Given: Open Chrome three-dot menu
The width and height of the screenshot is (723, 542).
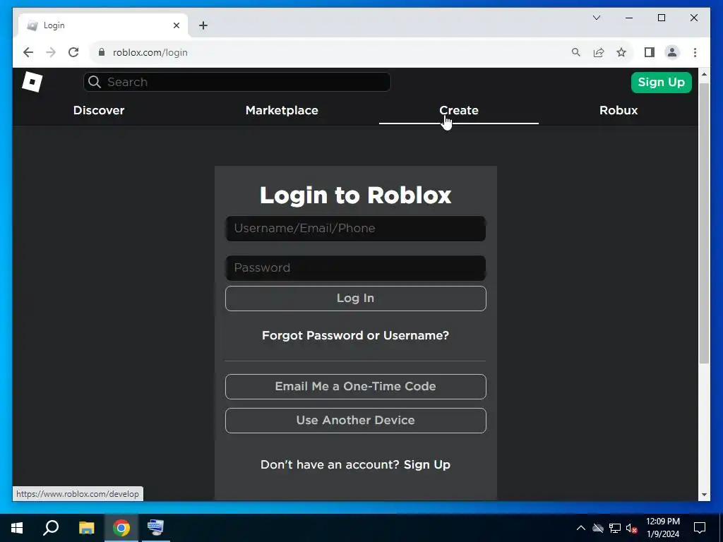Looking at the screenshot, I should point(695,52).
